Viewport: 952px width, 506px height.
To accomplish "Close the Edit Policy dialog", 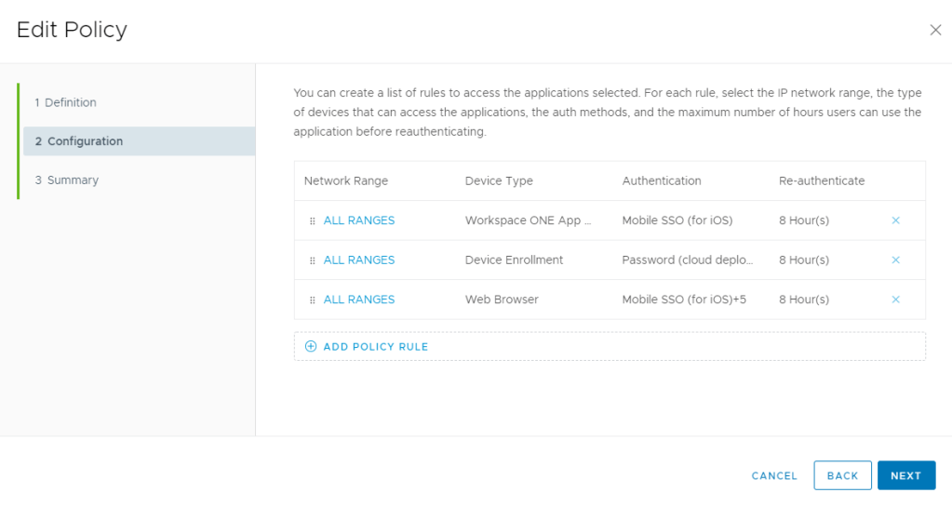I will (x=935, y=30).
